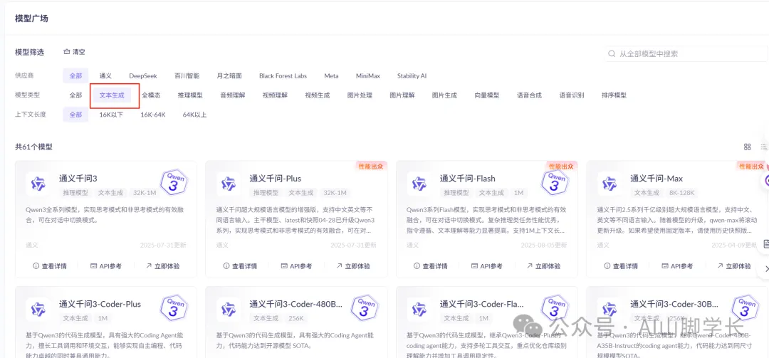This screenshot has height=358, width=769.
Task: Select 音频理解 model type
Action: (x=233, y=95)
